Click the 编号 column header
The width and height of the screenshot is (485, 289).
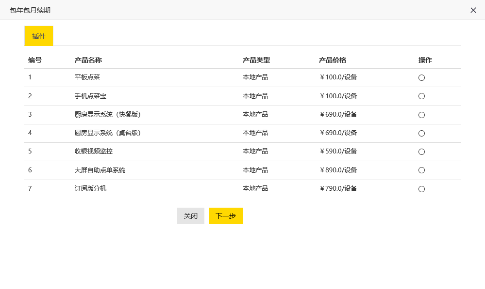coord(35,60)
